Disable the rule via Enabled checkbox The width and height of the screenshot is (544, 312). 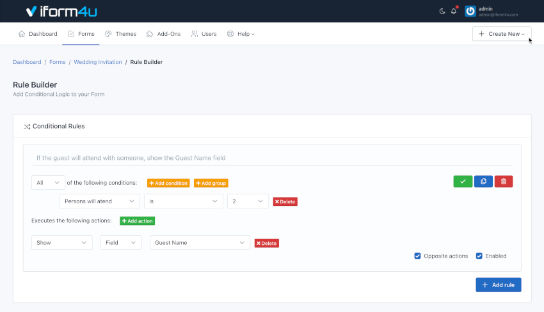pos(479,256)
